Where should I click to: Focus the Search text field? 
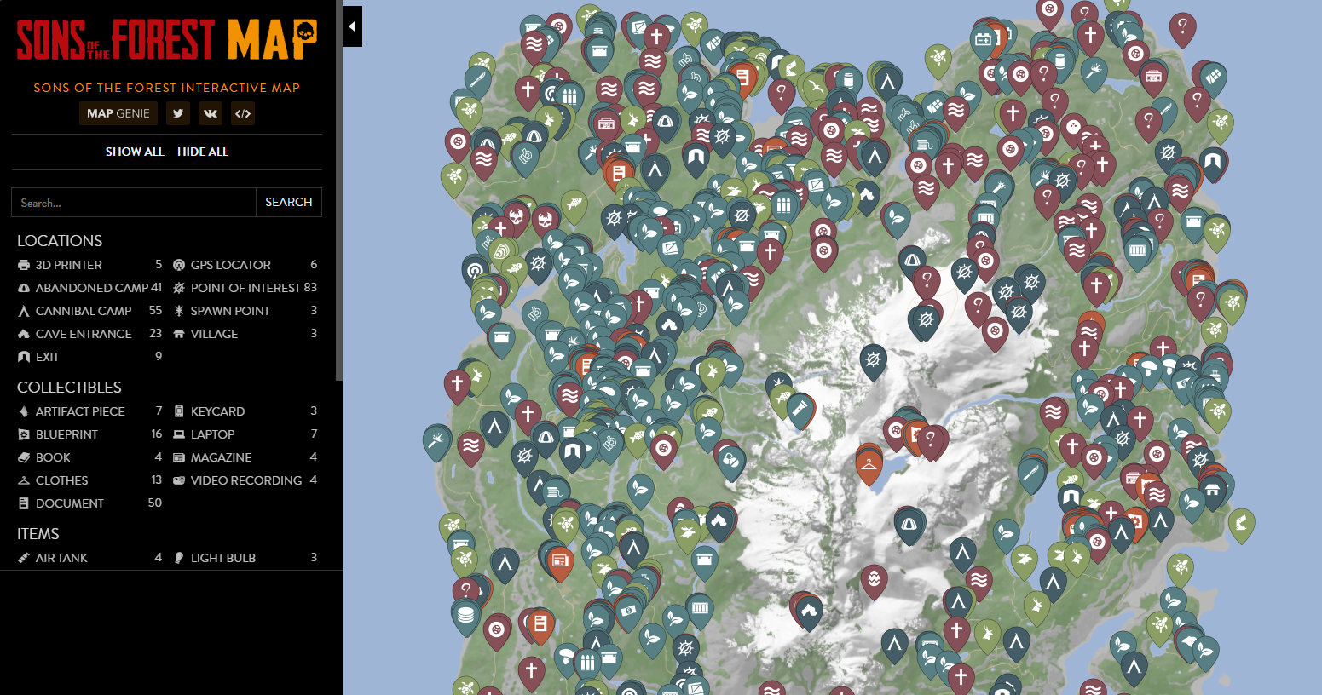pos(134,203)
